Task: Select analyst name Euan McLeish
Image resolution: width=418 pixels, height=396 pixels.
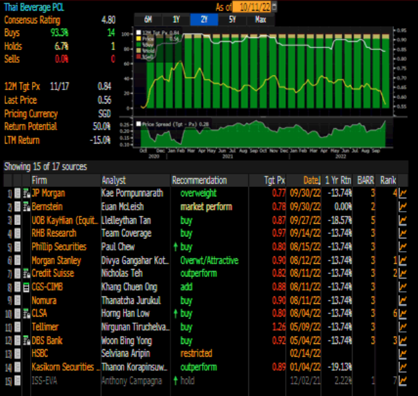Action: pyautogui.click(x=122, y=206)
